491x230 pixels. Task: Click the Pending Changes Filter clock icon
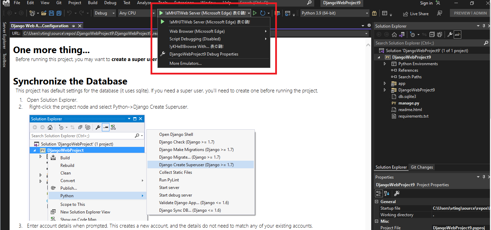point(413,34)
